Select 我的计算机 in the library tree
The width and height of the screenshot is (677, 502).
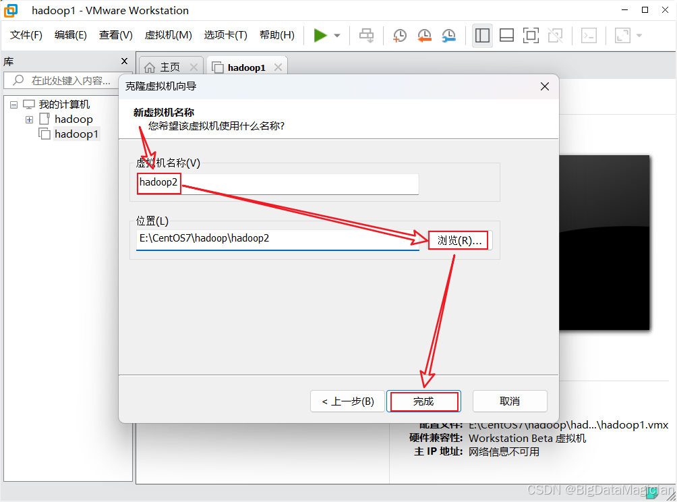[64, 104]
